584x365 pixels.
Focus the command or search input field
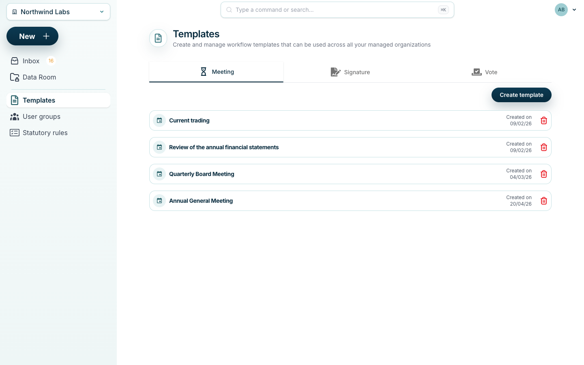point(337,10)
